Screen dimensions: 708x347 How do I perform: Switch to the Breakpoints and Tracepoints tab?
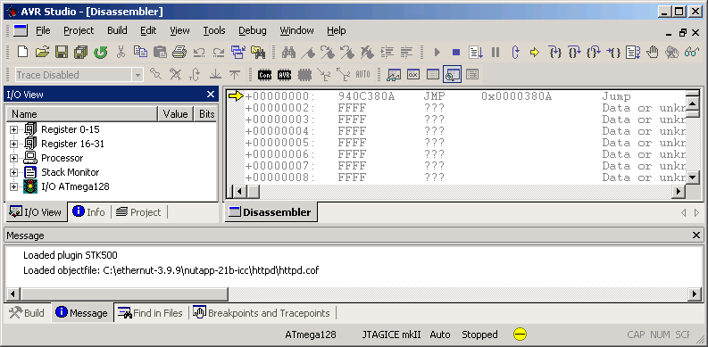click(262, 313)
